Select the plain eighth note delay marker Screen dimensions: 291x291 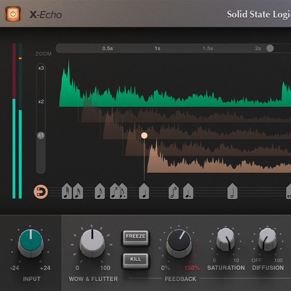point(100,191)
